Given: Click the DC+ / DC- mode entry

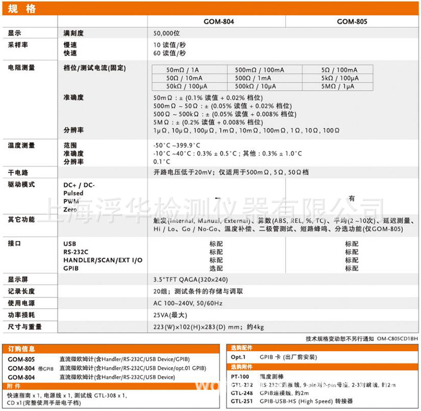Looking at the screenshot, I should (x=79, y=185).
